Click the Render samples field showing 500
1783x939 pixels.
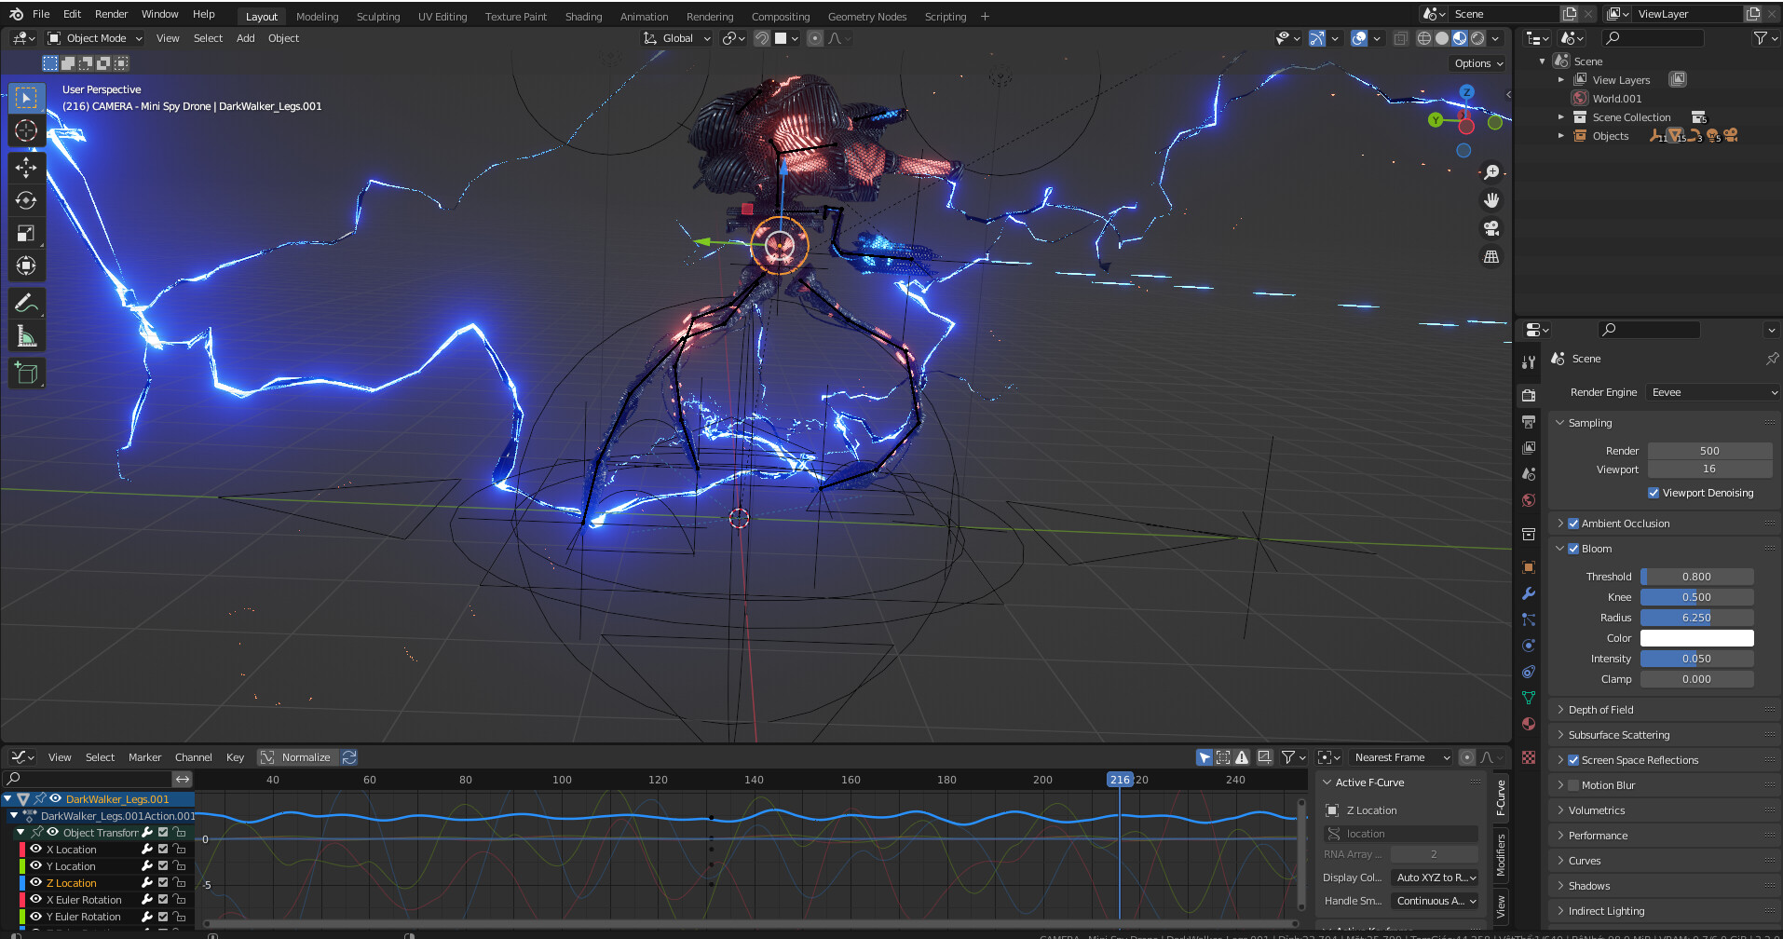(x=1709, y=451)
